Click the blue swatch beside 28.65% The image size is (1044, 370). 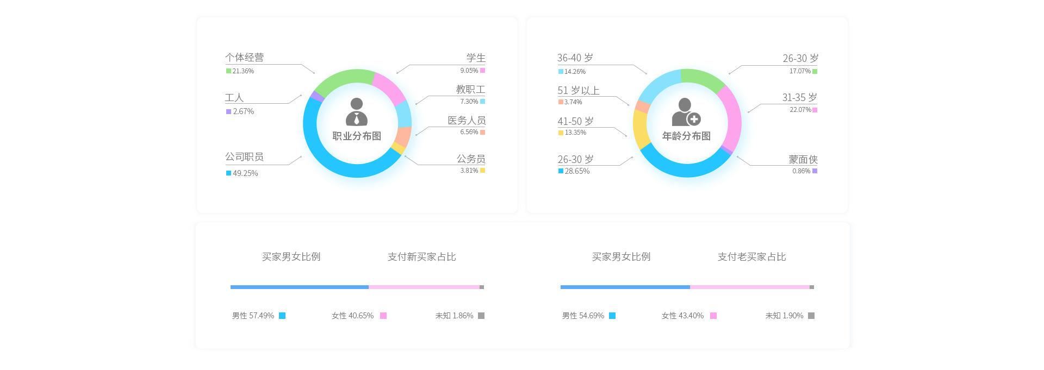coord(561,171)
